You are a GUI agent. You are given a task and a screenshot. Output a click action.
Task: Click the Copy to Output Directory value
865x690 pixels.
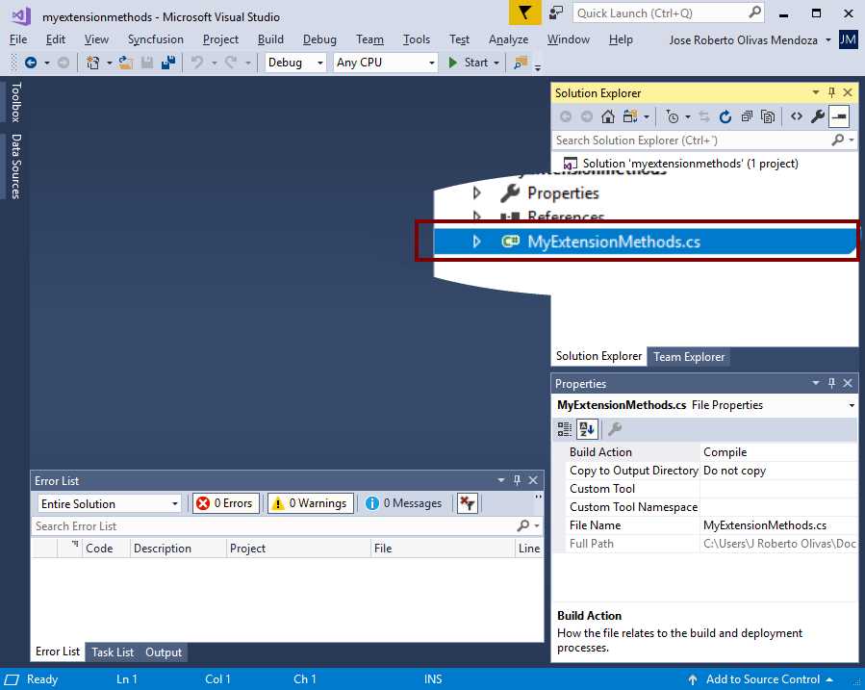[778, 471]
